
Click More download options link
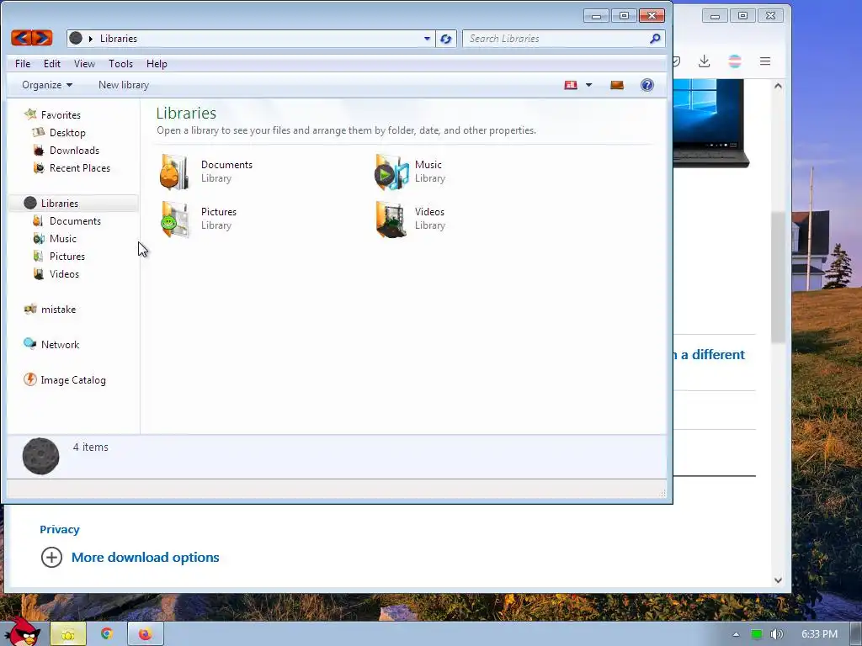pos(145,557)
